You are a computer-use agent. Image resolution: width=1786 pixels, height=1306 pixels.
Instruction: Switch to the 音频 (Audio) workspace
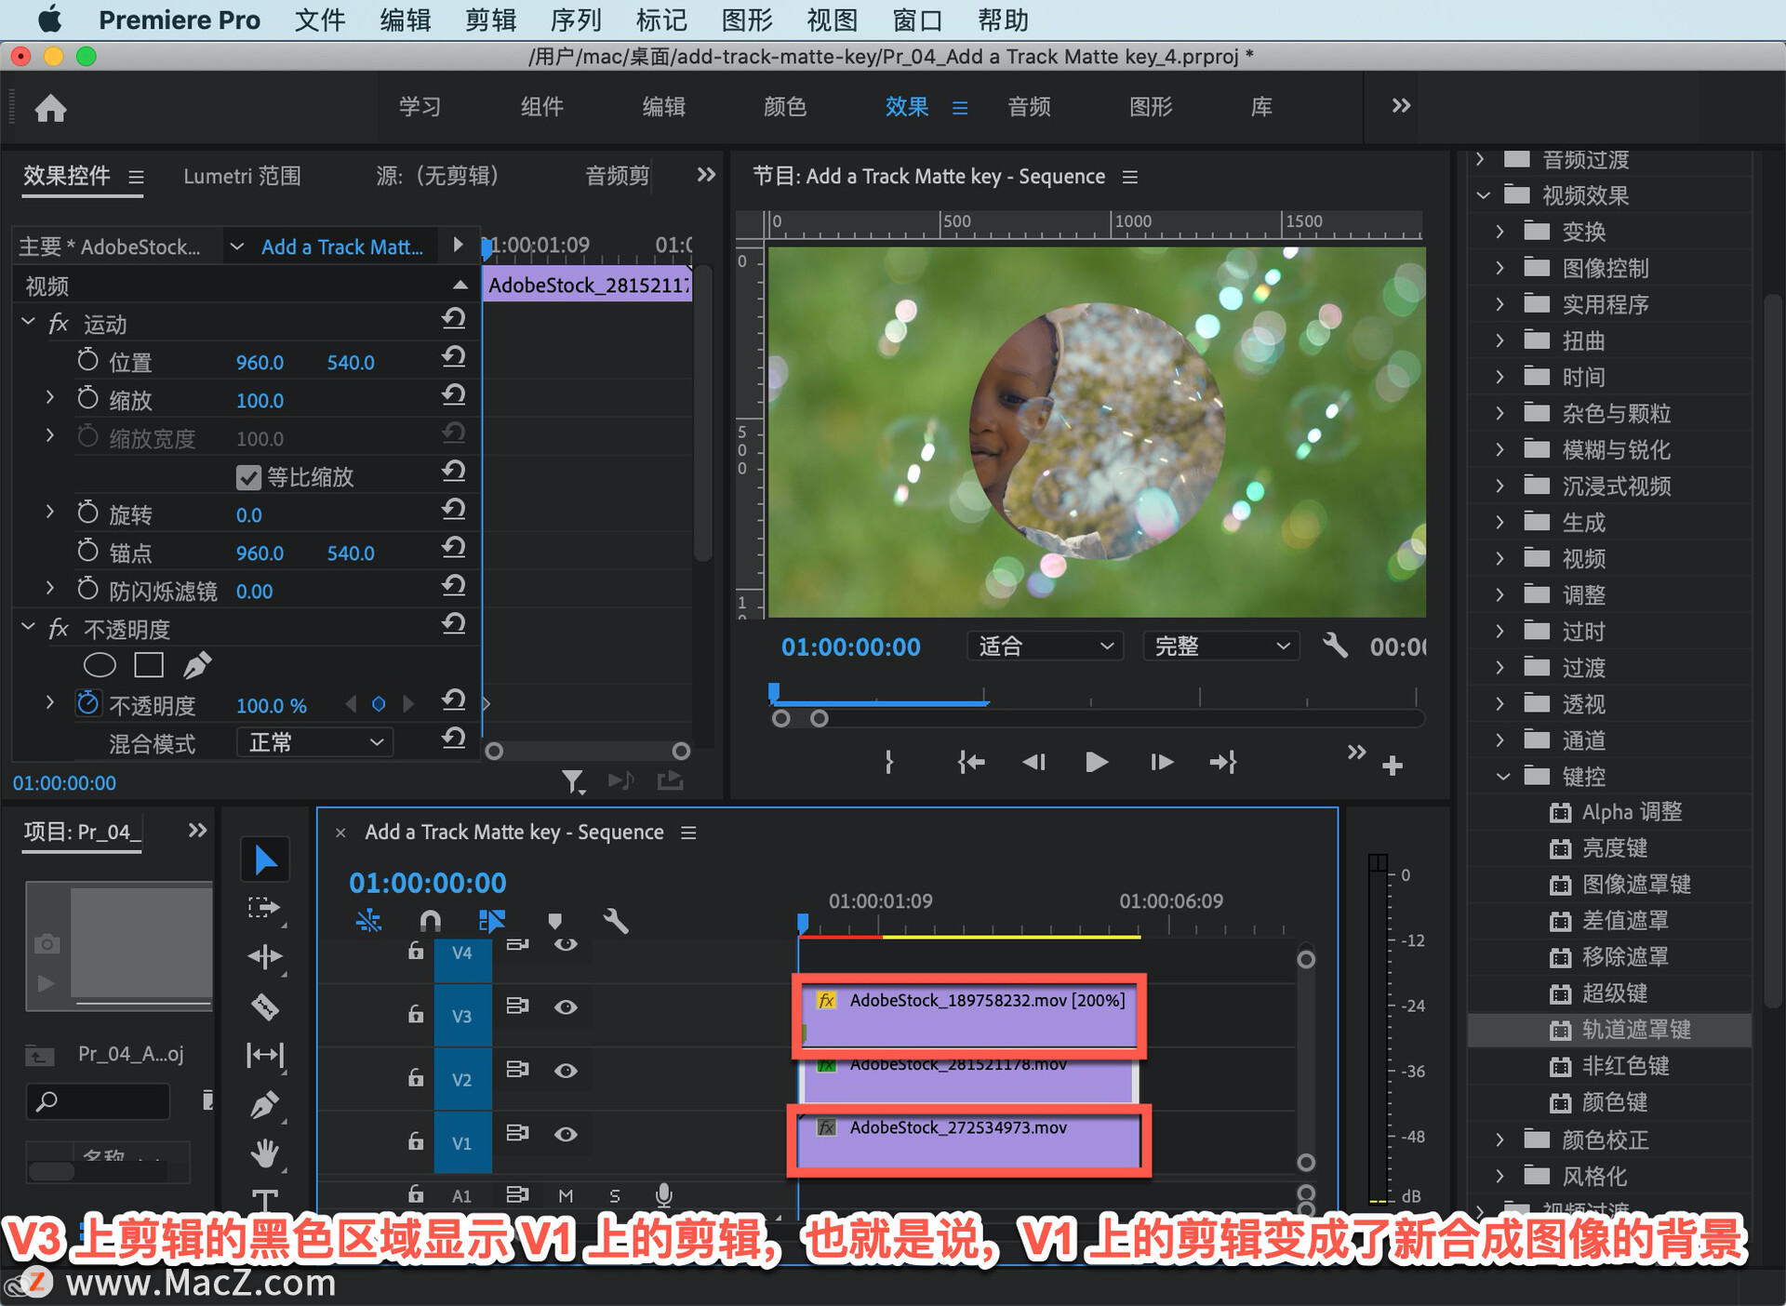[x=1029, y=107]
